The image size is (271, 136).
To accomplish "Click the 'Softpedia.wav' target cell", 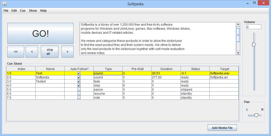I will point(224,73).
